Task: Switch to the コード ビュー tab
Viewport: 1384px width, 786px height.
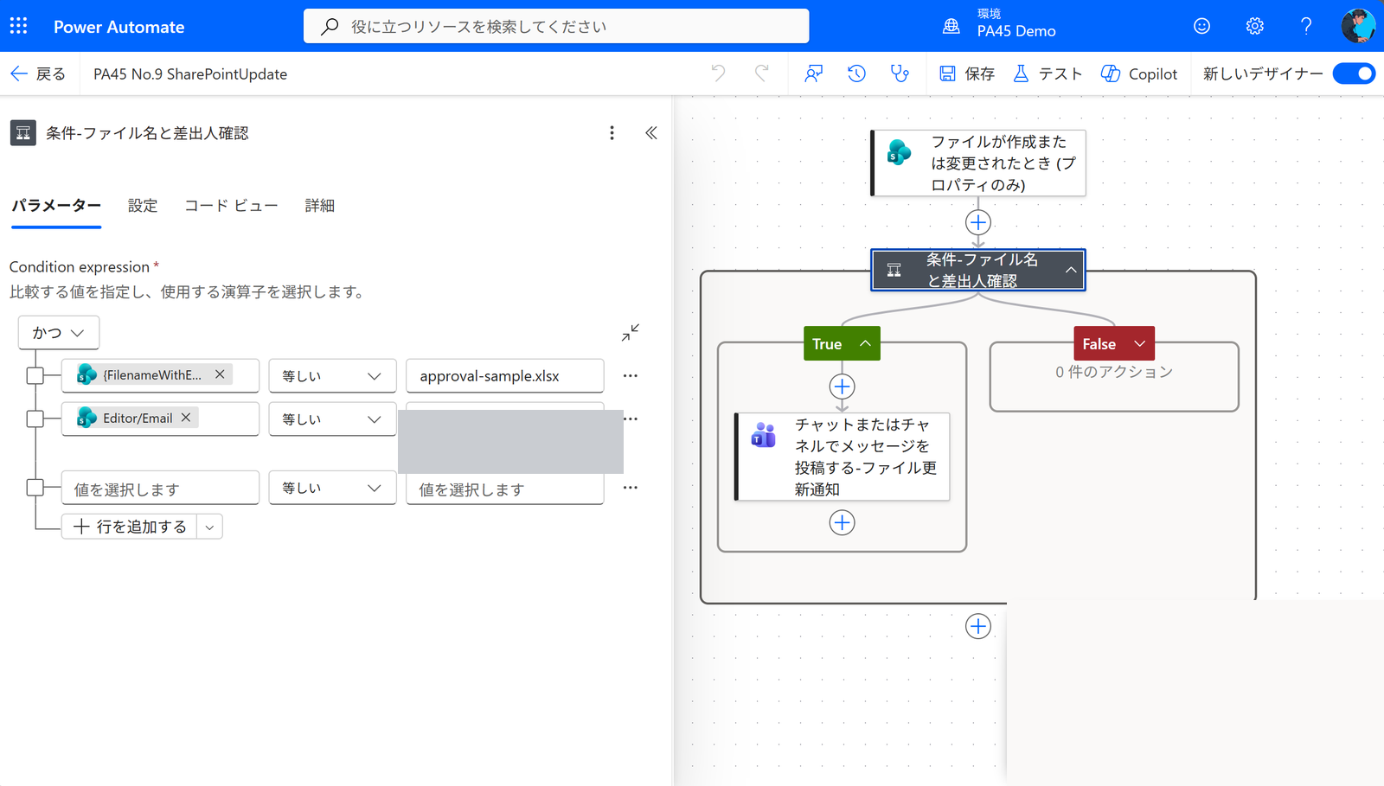Action: (x=231, y=206)
